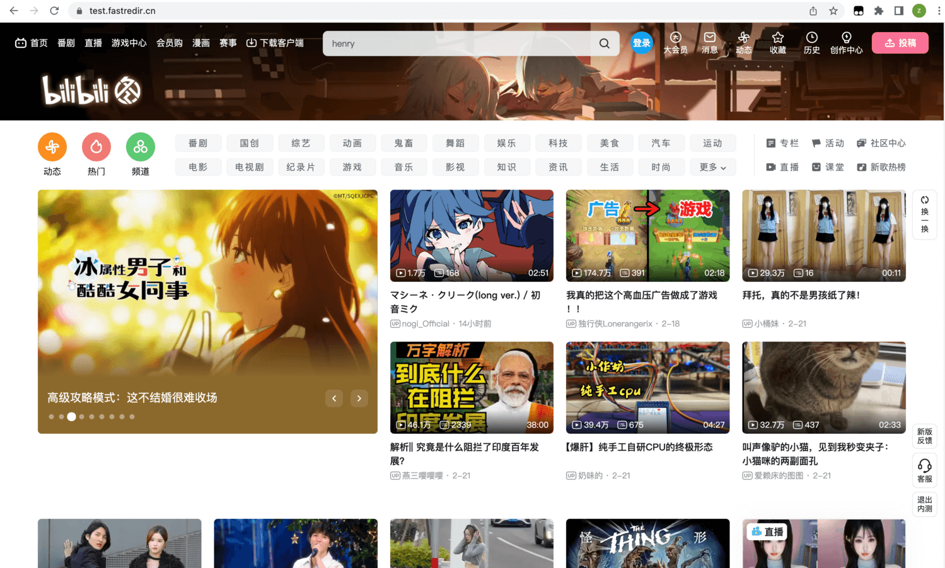Open 历史 history clock icon
Viewport: 945px width, 568px height.
(812, 43)
